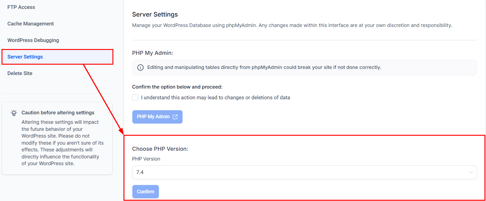486x201 pixels.
Task: Click the 'I understand this action may lead' label
Action: [x=215, y=97]
